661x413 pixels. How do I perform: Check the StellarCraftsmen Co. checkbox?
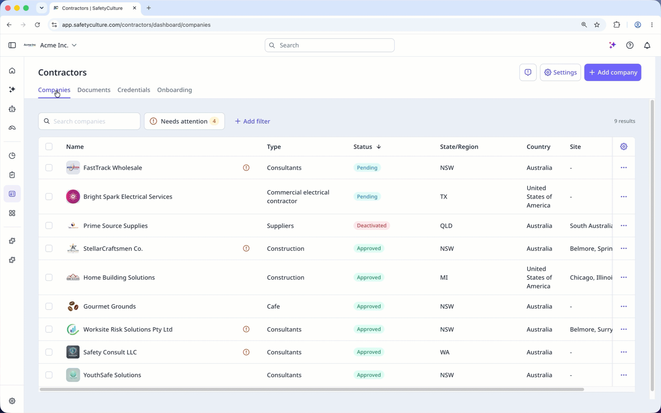(49, 249)
